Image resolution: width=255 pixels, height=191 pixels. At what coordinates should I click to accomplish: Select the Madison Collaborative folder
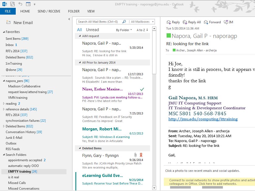click(x=24, y=86)
